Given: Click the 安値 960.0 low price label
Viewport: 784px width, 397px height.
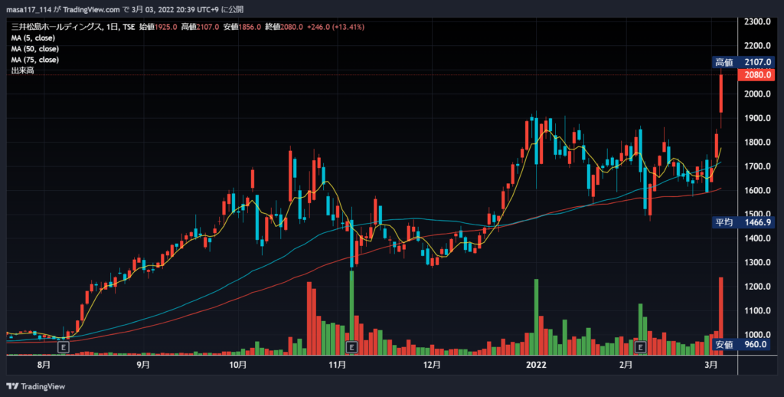Looking at the screenshot, I should (743, 344).
